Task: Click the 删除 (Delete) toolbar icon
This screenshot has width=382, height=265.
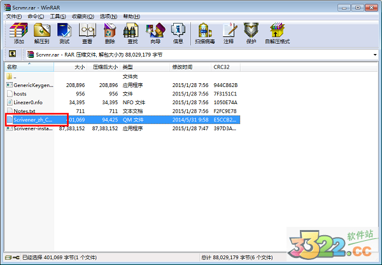Action: (x=110, y=31)
